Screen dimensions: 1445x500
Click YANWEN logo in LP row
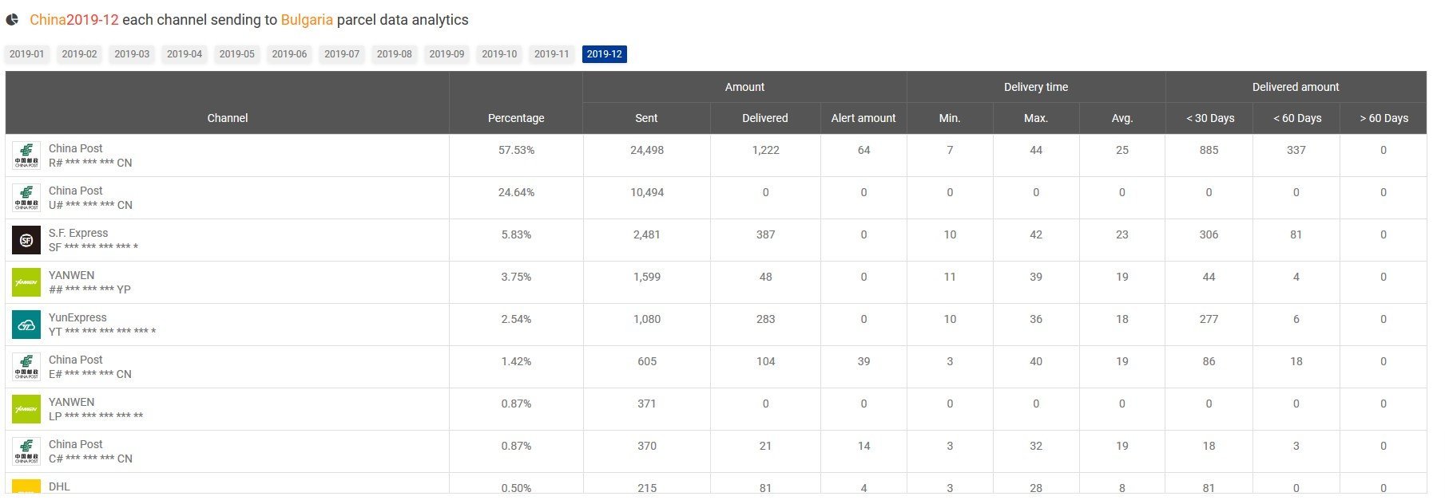tap(26, 409)
